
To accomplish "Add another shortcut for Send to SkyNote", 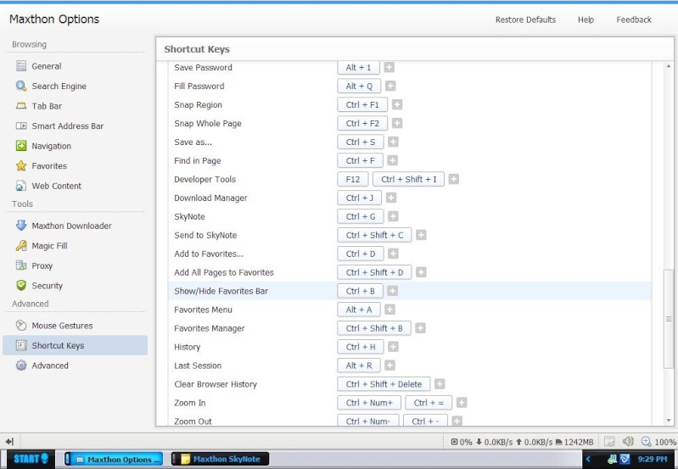I will [x=421, y=235].
